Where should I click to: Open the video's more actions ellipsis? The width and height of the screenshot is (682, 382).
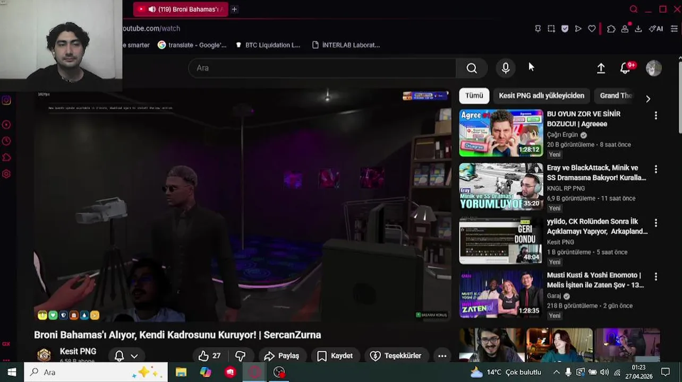coord(442,355)
